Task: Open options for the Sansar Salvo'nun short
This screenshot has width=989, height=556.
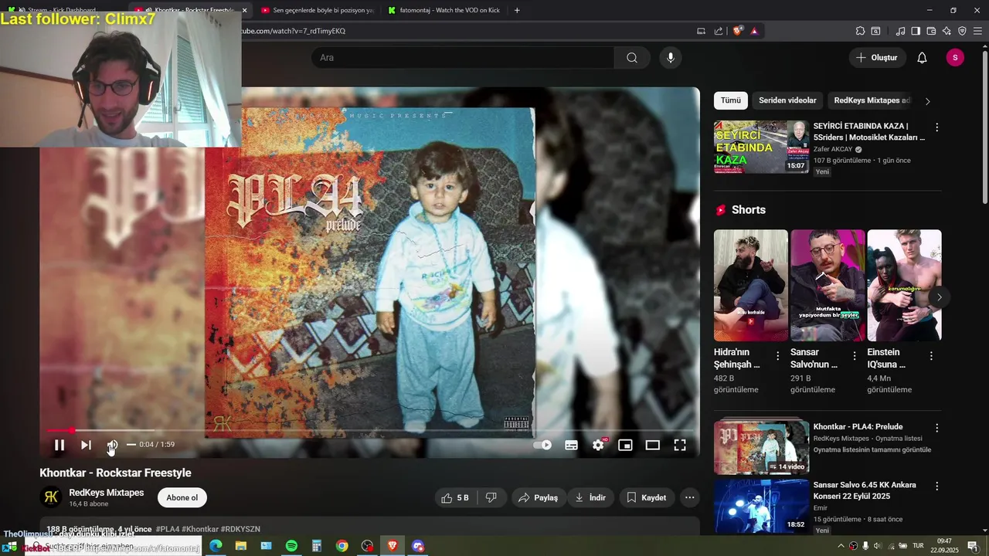Action: click(x=855, y=356)
